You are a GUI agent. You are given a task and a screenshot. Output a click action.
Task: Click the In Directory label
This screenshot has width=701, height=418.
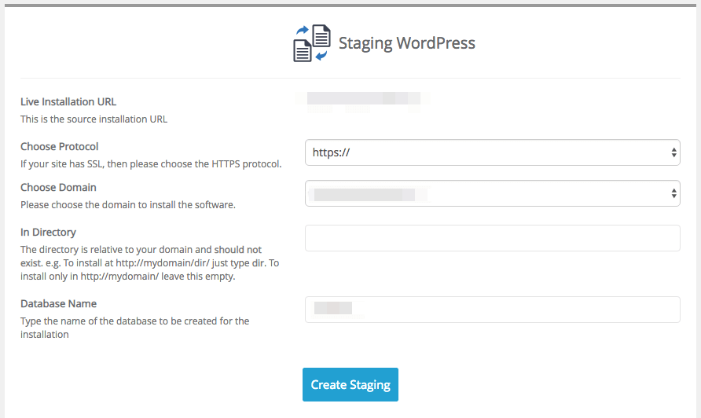click(x=48, y=233)
